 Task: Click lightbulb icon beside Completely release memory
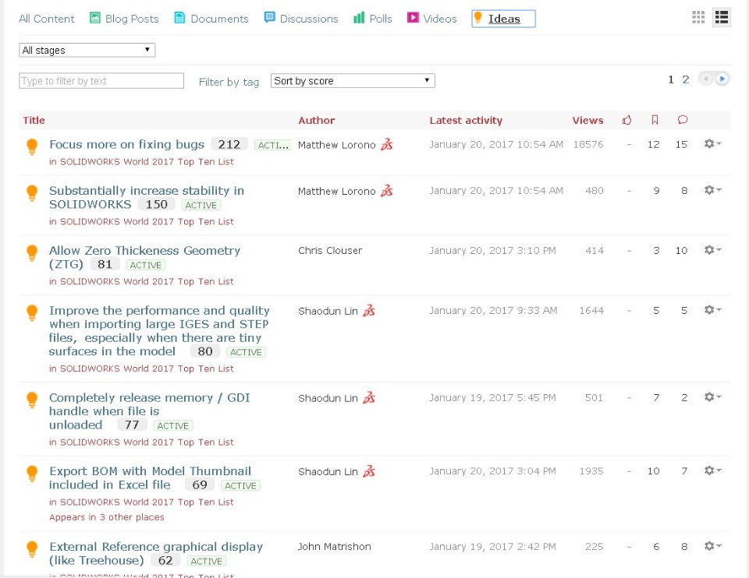(32, 400)
